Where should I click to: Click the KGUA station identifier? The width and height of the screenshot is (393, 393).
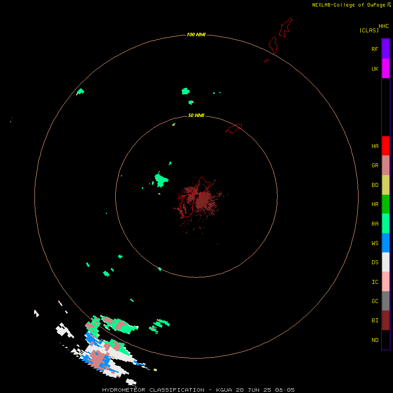pos(223,390)
